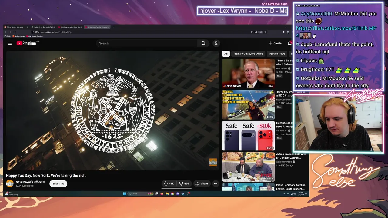Close the Happy Tax Day tab
Image resolution: width=388 pixels, height=218 pixels.
pos(109,27)
